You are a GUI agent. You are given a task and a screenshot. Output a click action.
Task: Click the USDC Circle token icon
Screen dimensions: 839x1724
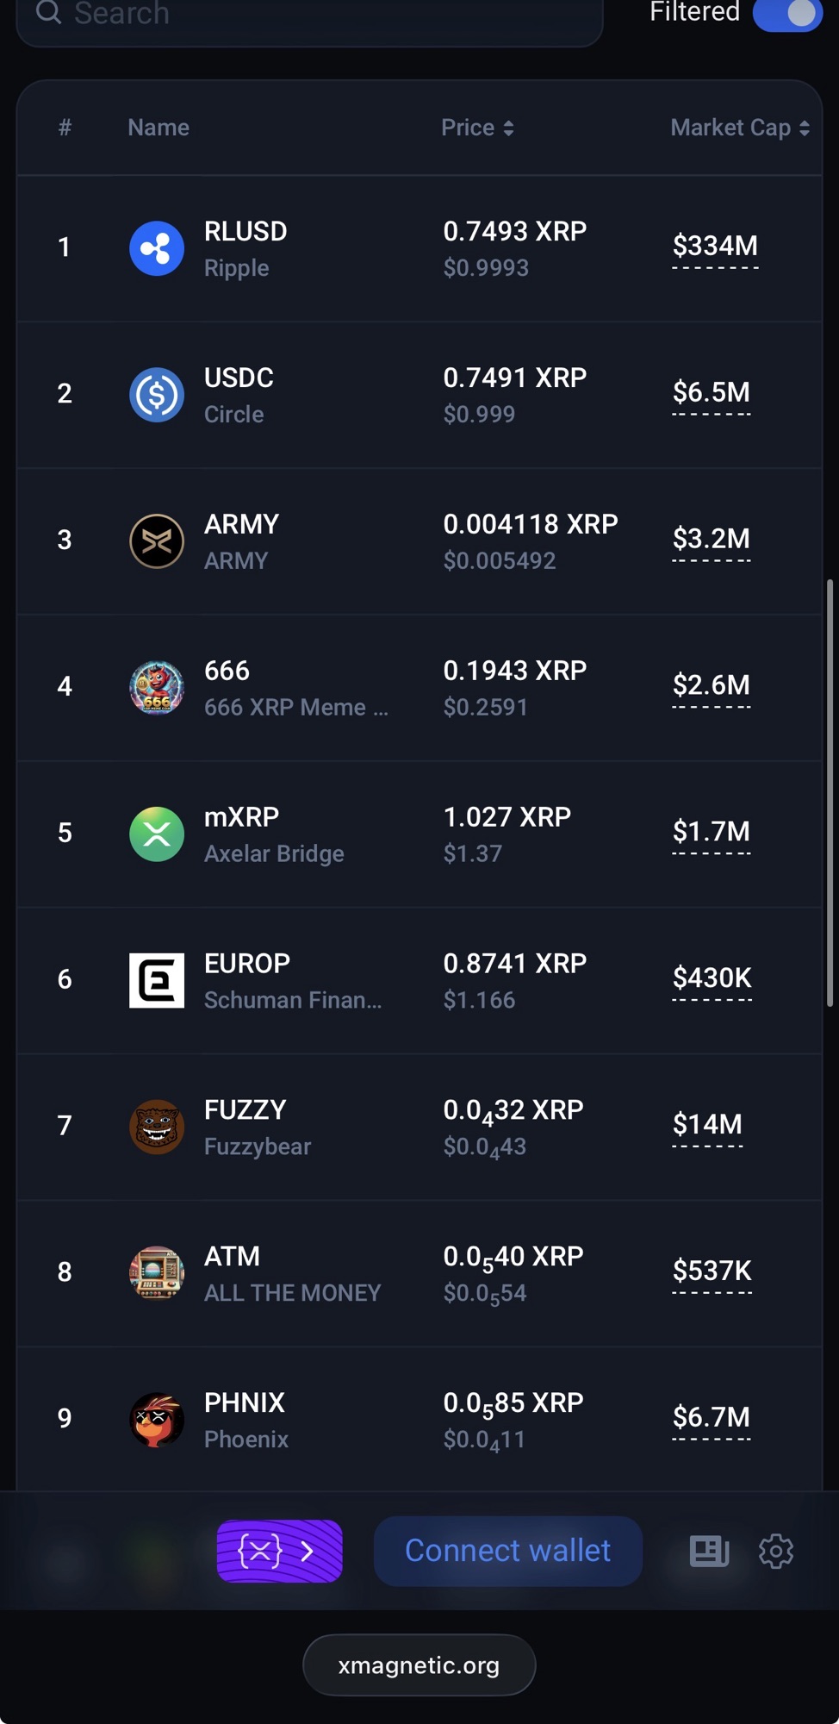[156, 395]
